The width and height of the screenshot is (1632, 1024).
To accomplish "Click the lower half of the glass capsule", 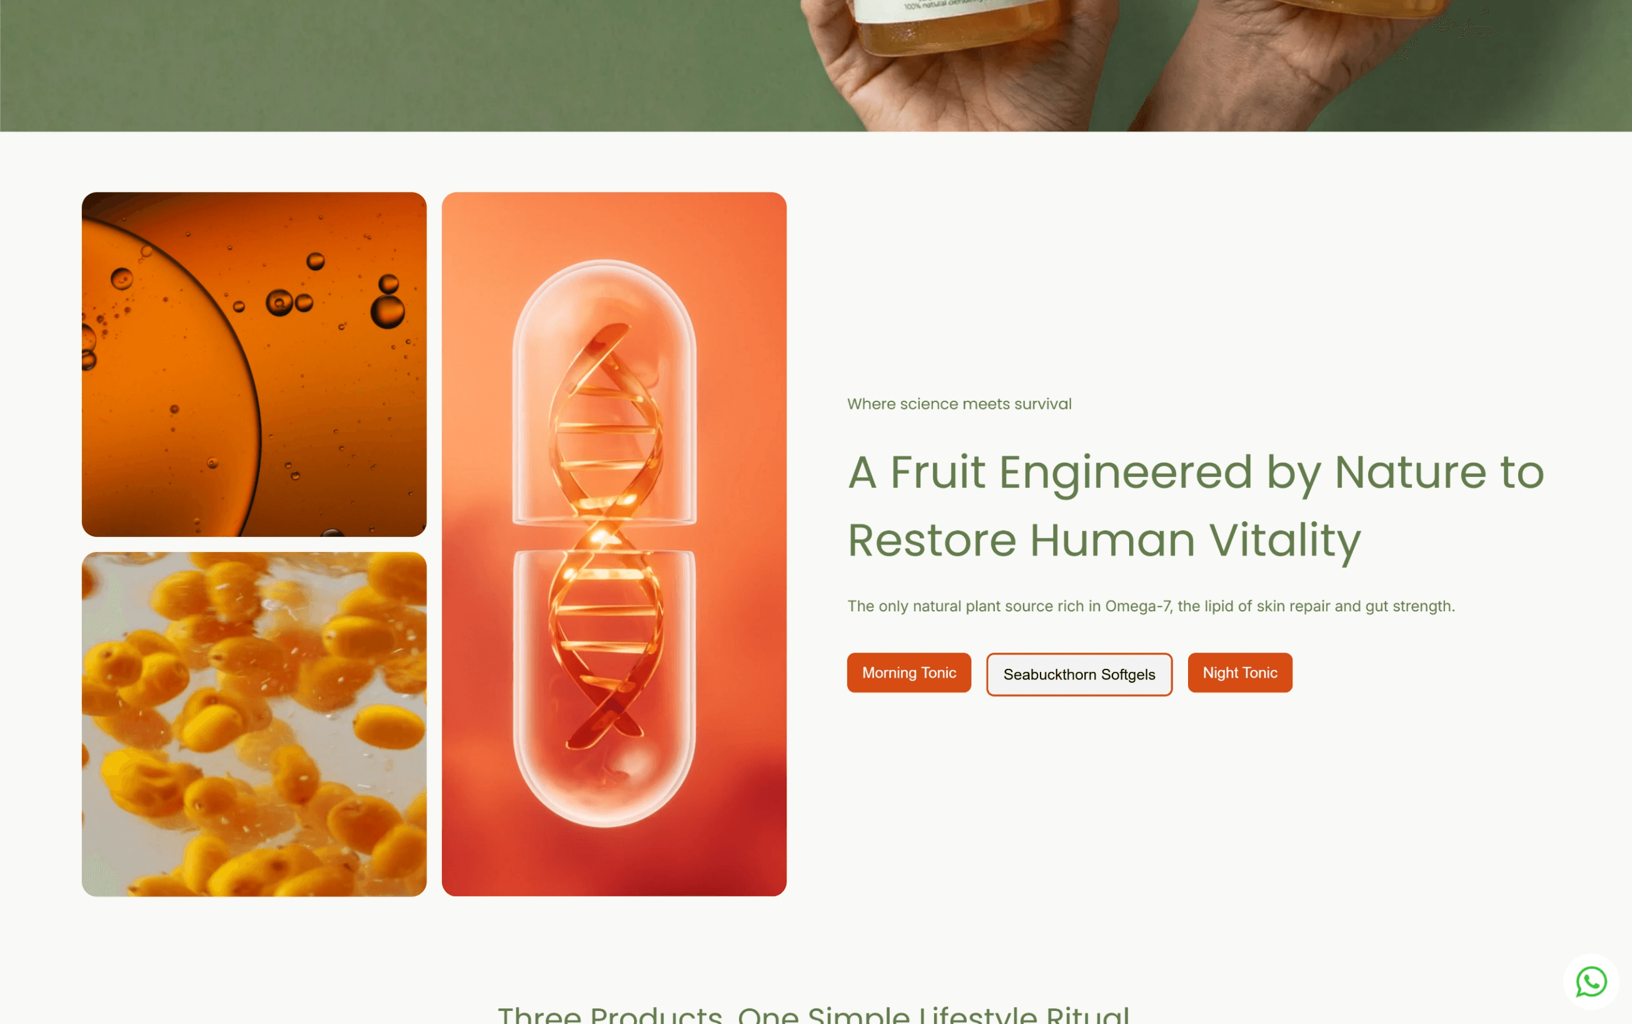I will 604,688.
